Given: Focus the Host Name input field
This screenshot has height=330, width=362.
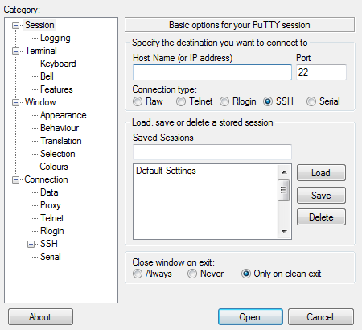Looking at the screenshot, I should pyautogui.click(x=212, y=72).
